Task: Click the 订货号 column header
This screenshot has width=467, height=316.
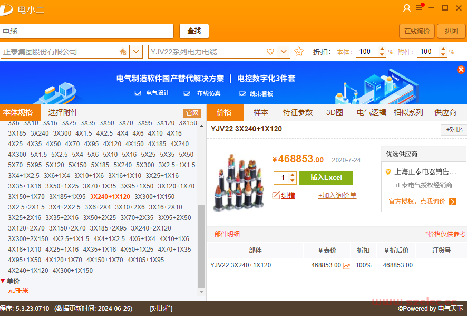Action: pyautogui.click(x=441, y=251)
